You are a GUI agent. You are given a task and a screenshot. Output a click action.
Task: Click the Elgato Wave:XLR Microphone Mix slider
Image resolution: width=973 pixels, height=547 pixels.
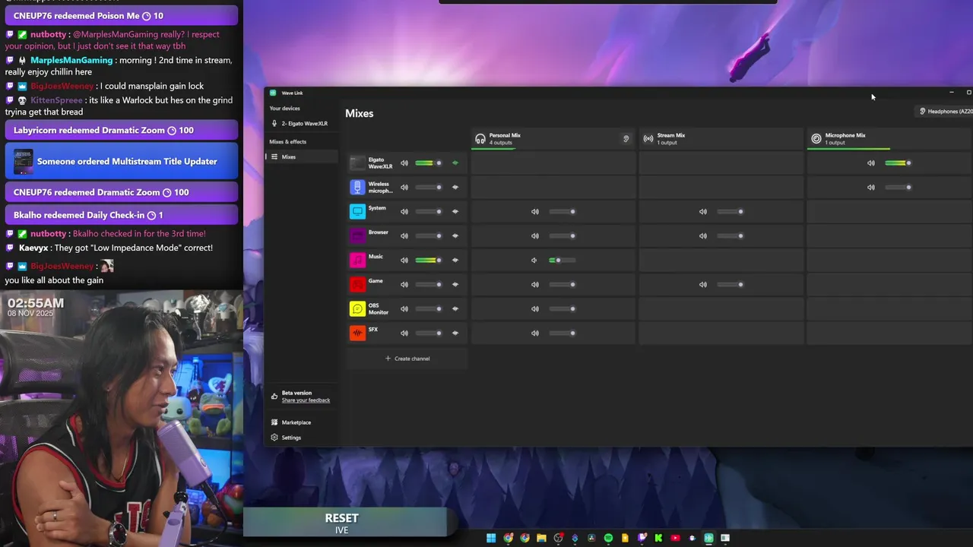tap(899, 163)
